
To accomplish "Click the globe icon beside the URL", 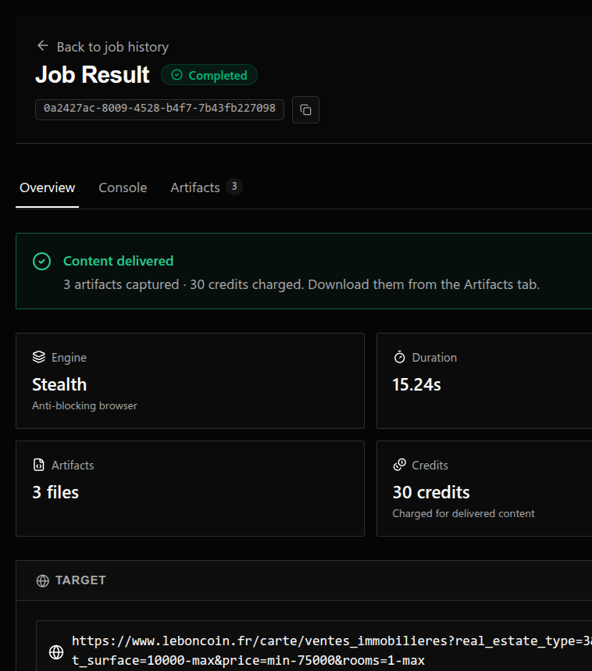I will click(x=56, y=652).
